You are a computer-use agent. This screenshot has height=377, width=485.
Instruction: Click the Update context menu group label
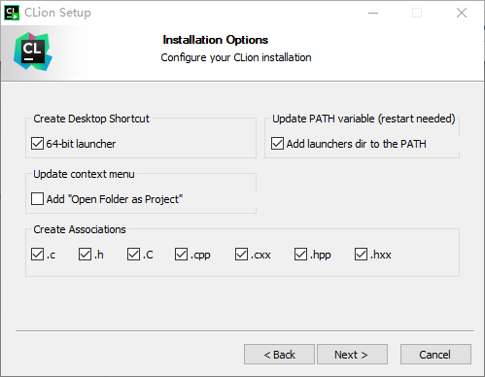[x=84, y=174]
